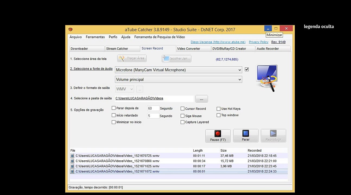Open the DVD/BluRay/CD Creator tab

coord(233,49)
